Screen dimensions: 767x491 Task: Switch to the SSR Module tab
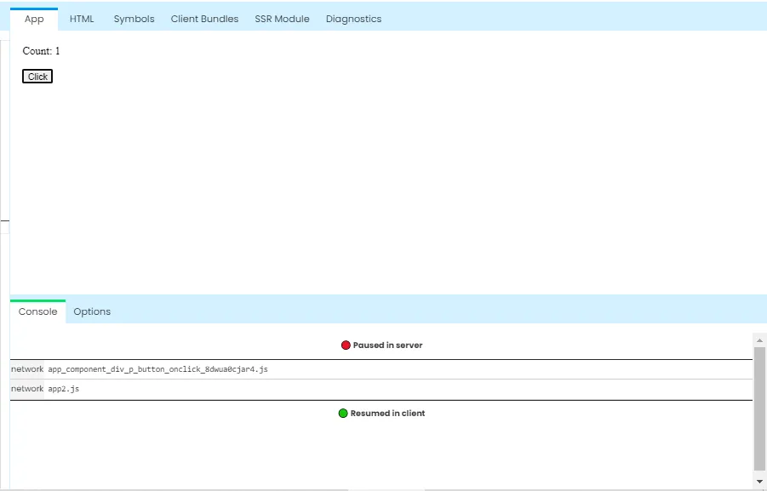pos(282,19)
